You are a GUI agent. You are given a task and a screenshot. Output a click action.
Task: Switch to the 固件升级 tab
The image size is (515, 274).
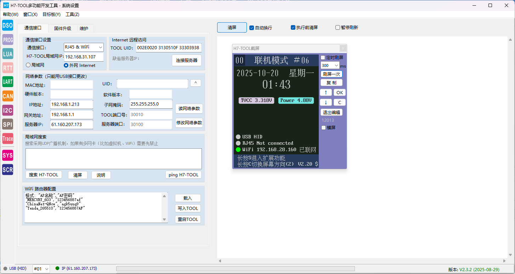[x=62, y=28]
